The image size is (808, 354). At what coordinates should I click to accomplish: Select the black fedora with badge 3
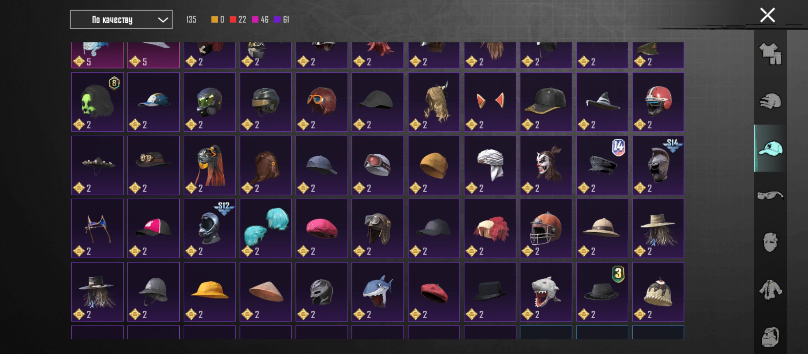point(602,292)
